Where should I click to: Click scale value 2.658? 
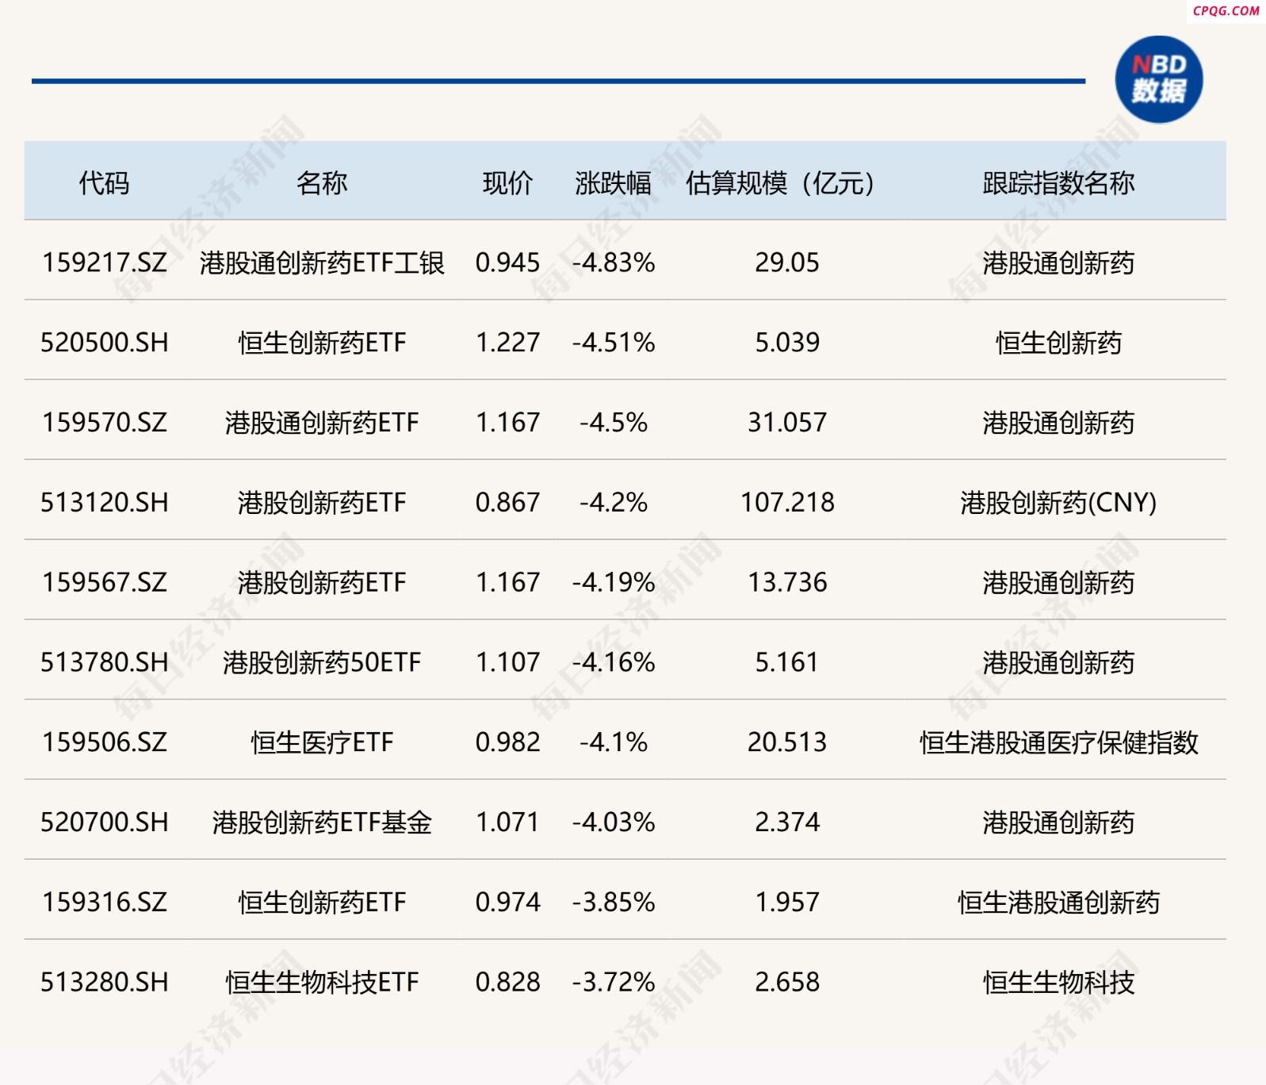tap(786, 983)
